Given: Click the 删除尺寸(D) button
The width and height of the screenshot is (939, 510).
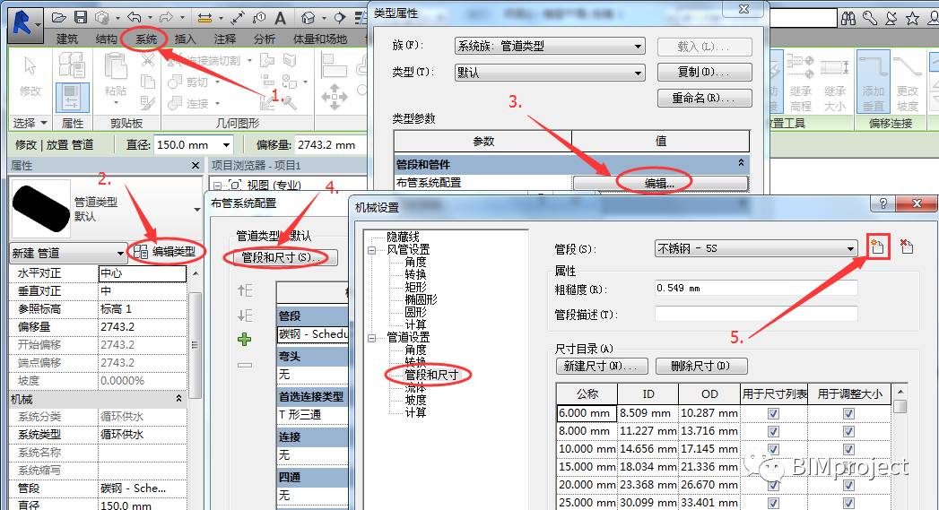Looking at the screenshot, I should [x=701, y=366].
